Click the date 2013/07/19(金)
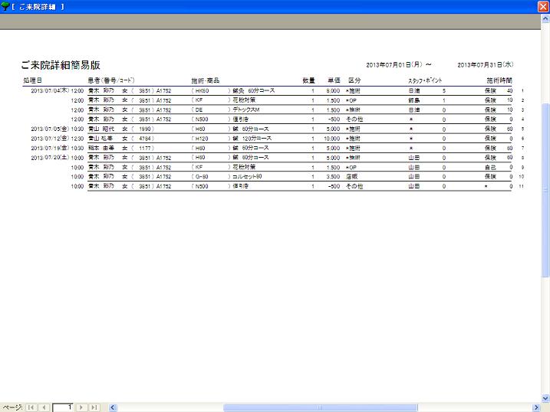 point(50,148)
